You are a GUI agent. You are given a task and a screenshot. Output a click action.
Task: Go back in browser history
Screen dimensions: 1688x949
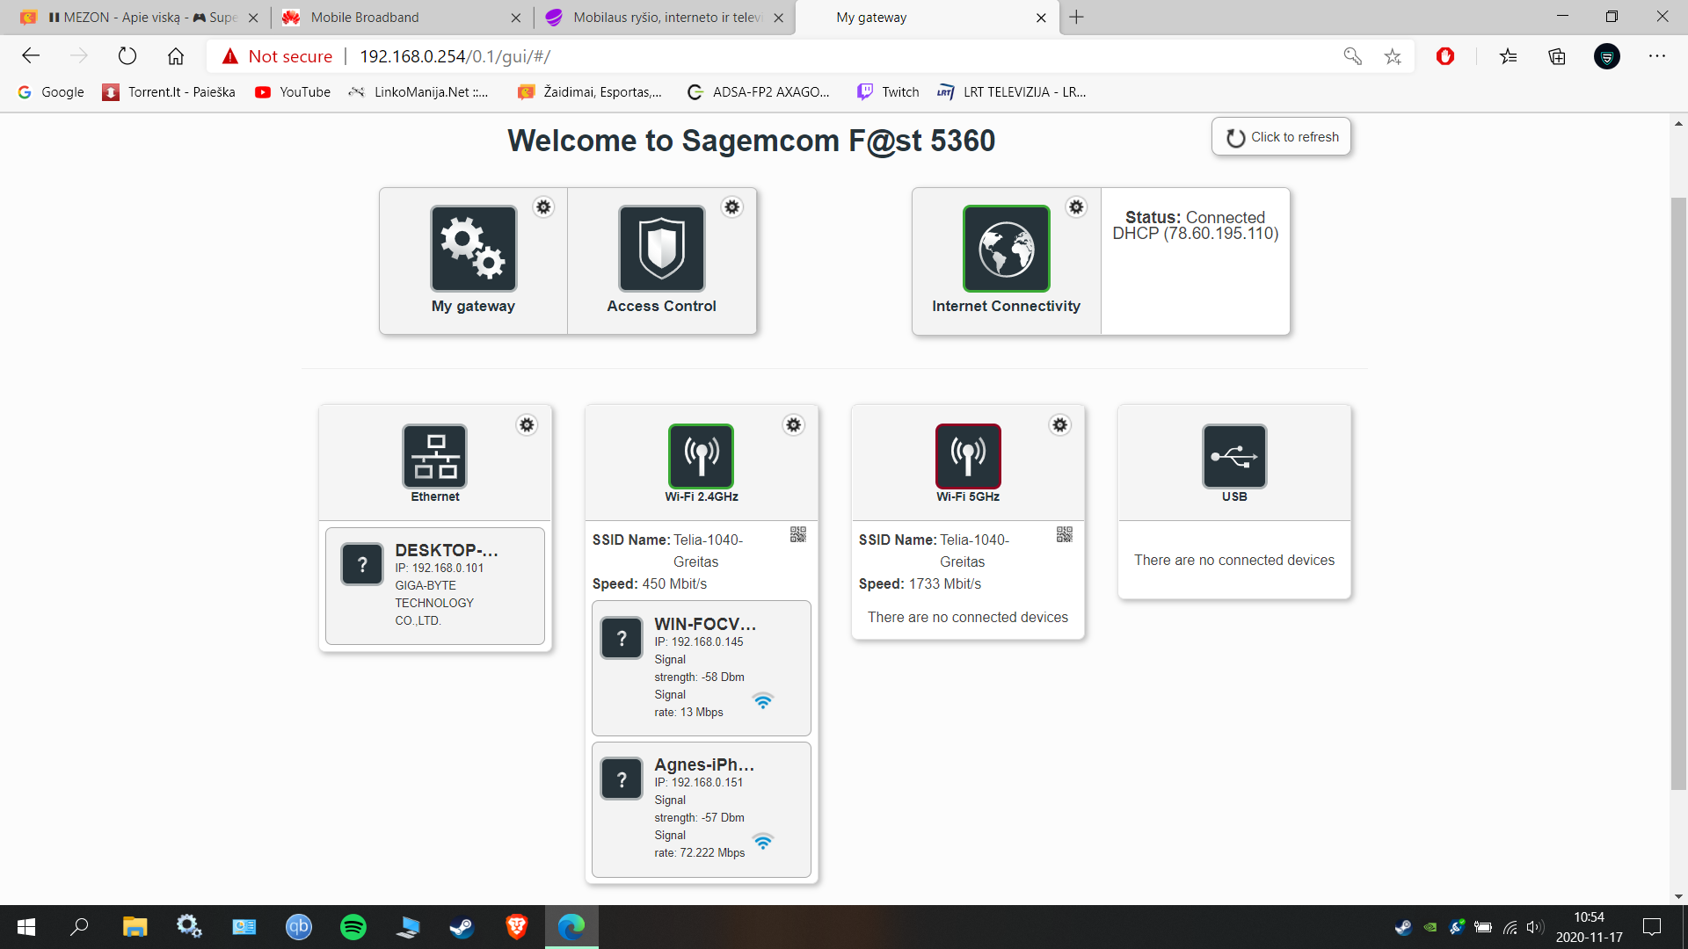(x=31, y=56)
